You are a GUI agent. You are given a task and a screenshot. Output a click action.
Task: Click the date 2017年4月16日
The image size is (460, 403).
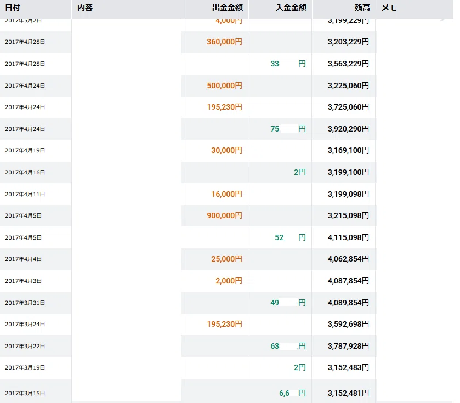click(x=25, y=173)
